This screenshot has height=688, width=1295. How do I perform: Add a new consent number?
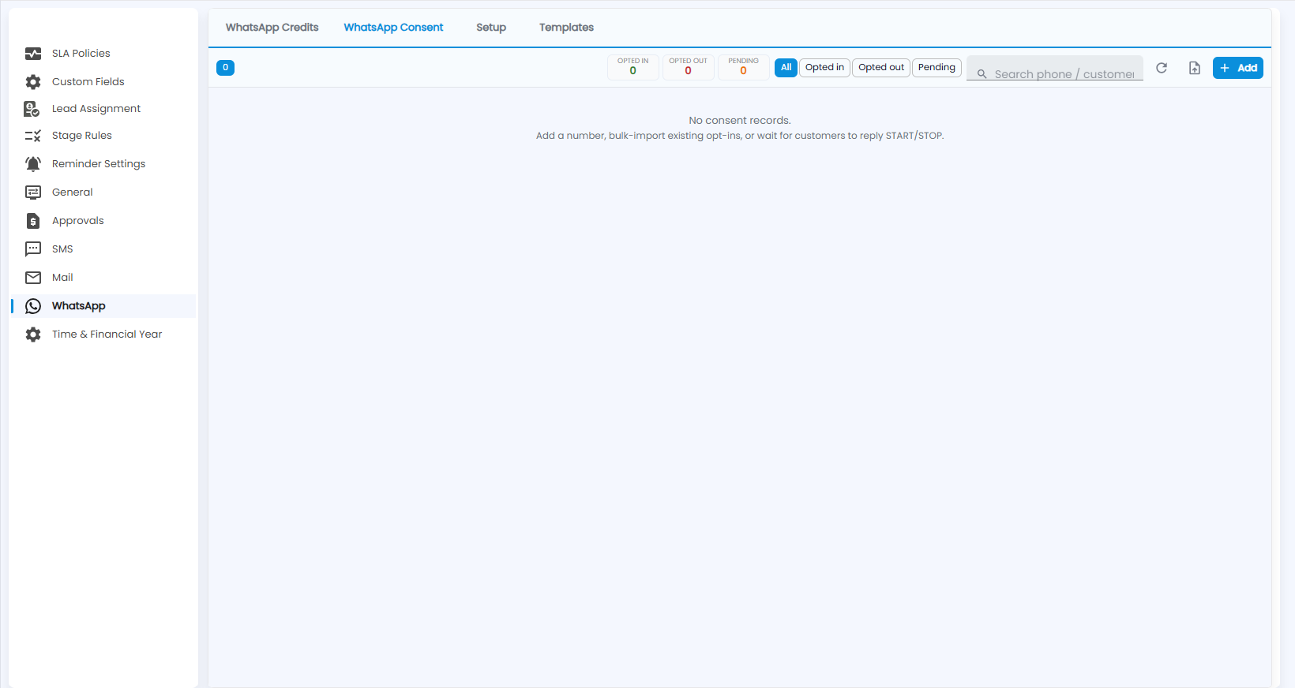pyautogui.click(x=1238, y=68)
